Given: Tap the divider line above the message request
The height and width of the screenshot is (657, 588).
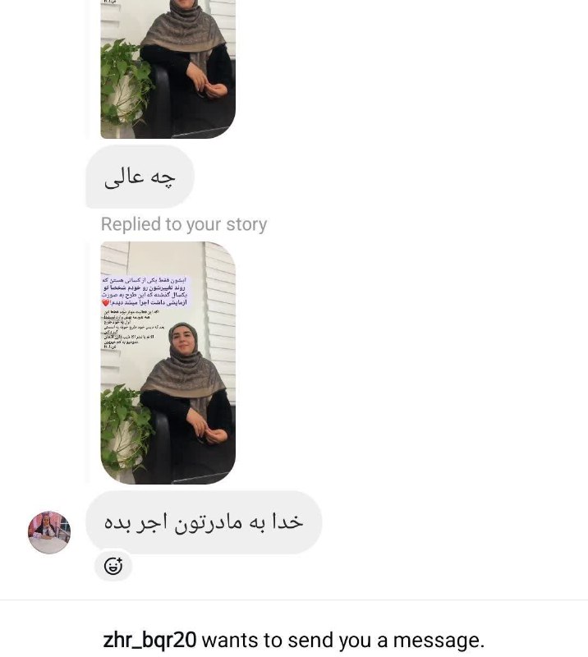Looking at the screenshot, I should point(294,600).
